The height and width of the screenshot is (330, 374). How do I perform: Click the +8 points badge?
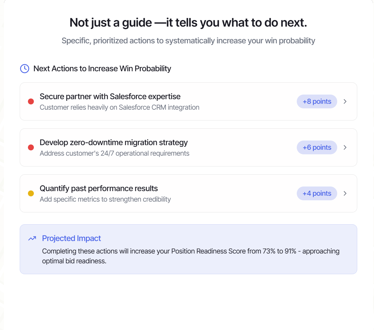tap(317, 101)
